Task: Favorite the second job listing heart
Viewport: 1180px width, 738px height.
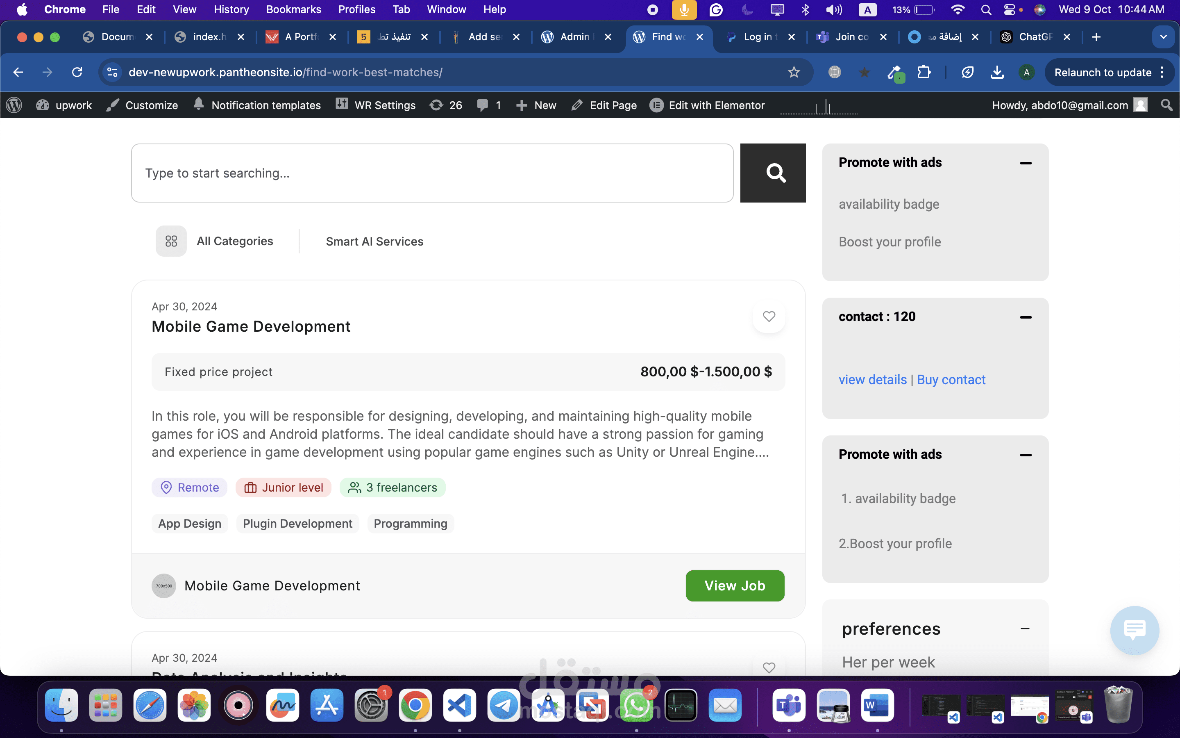Action: tap(769, 667)
